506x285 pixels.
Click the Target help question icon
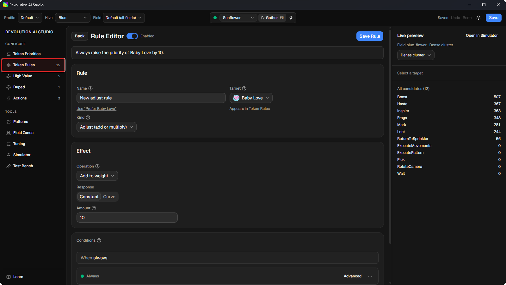244,88
